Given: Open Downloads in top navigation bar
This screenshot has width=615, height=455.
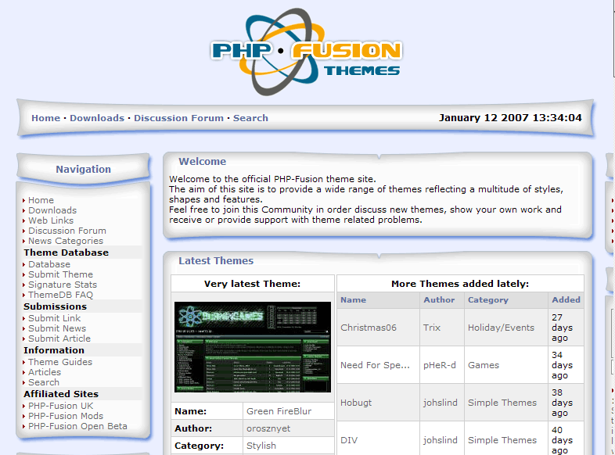Looking at the screenshot, I should (96, 118).
